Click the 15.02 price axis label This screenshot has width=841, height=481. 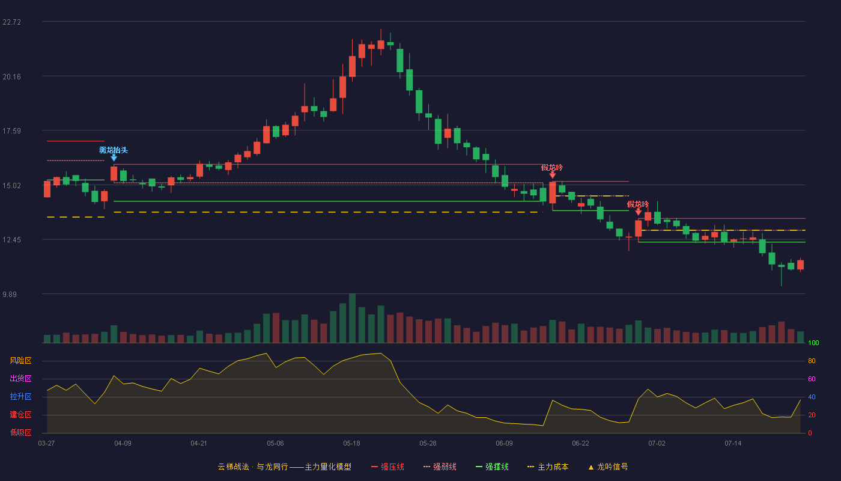pyautogui.click(x=12, y=186)
